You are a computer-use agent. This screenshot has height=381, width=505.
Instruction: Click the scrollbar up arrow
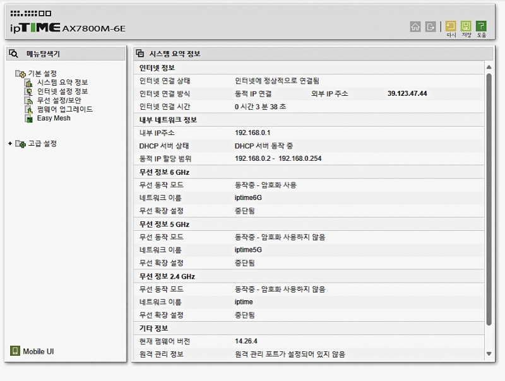(489, 67)
